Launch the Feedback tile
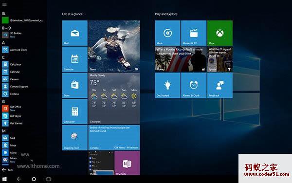This screenshot has height=183, width=292. tap(220, 85)
